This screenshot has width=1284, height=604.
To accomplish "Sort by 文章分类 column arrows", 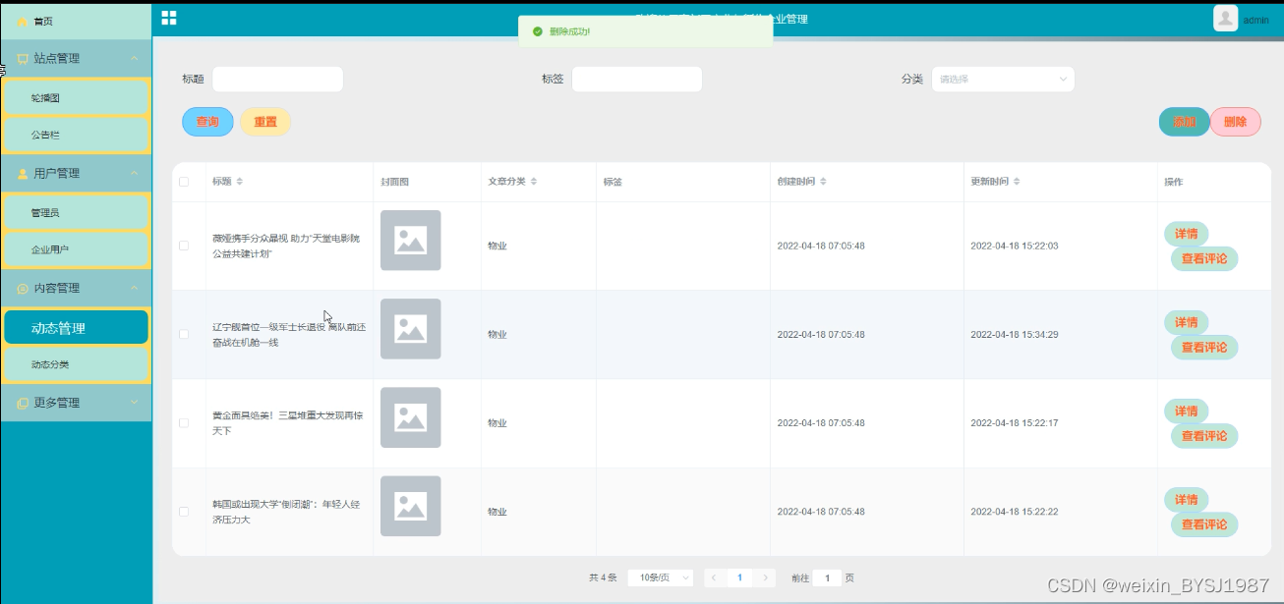I will [534, 182].
